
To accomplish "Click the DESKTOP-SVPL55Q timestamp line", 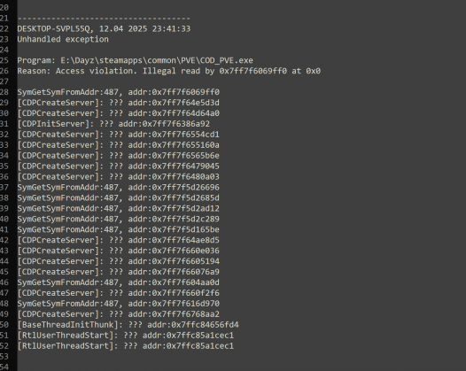I will point(104,29).
